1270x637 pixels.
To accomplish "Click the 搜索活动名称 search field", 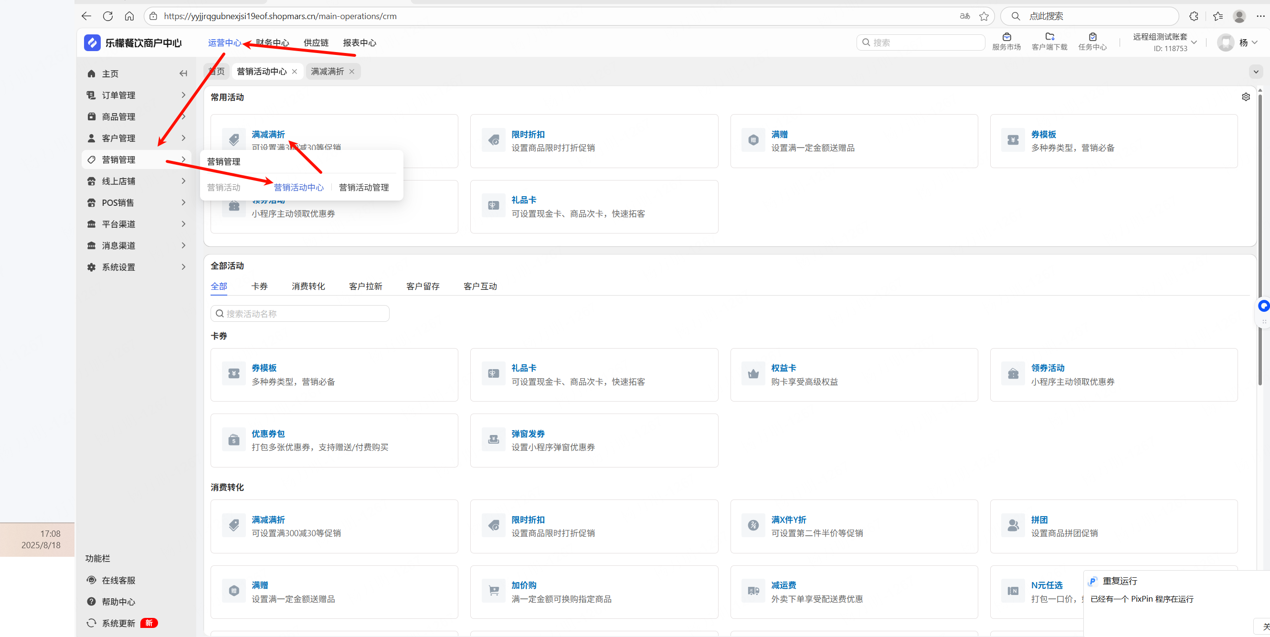I will click(x=300, y=314).
